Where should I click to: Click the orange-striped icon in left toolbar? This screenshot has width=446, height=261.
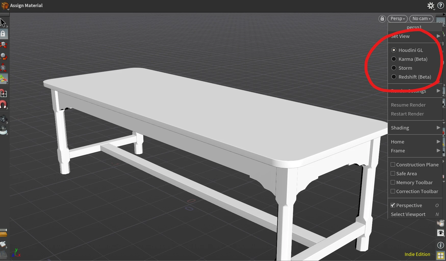[3, 233]
